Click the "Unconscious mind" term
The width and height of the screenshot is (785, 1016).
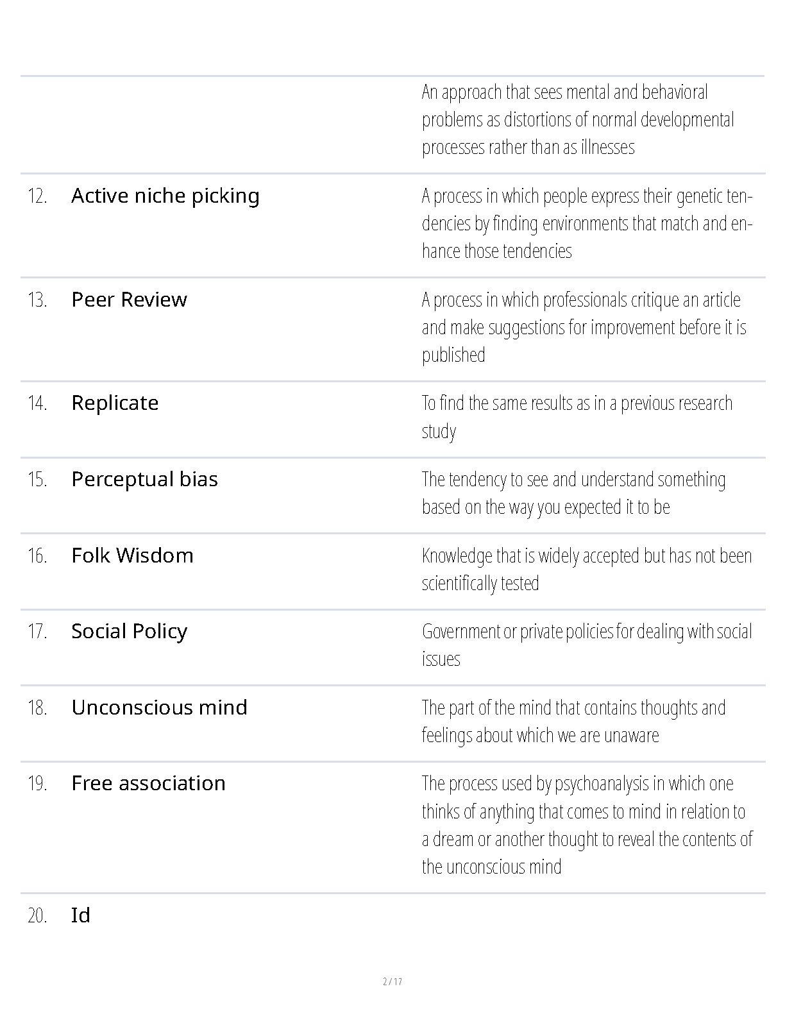click(x=159, y=707)
